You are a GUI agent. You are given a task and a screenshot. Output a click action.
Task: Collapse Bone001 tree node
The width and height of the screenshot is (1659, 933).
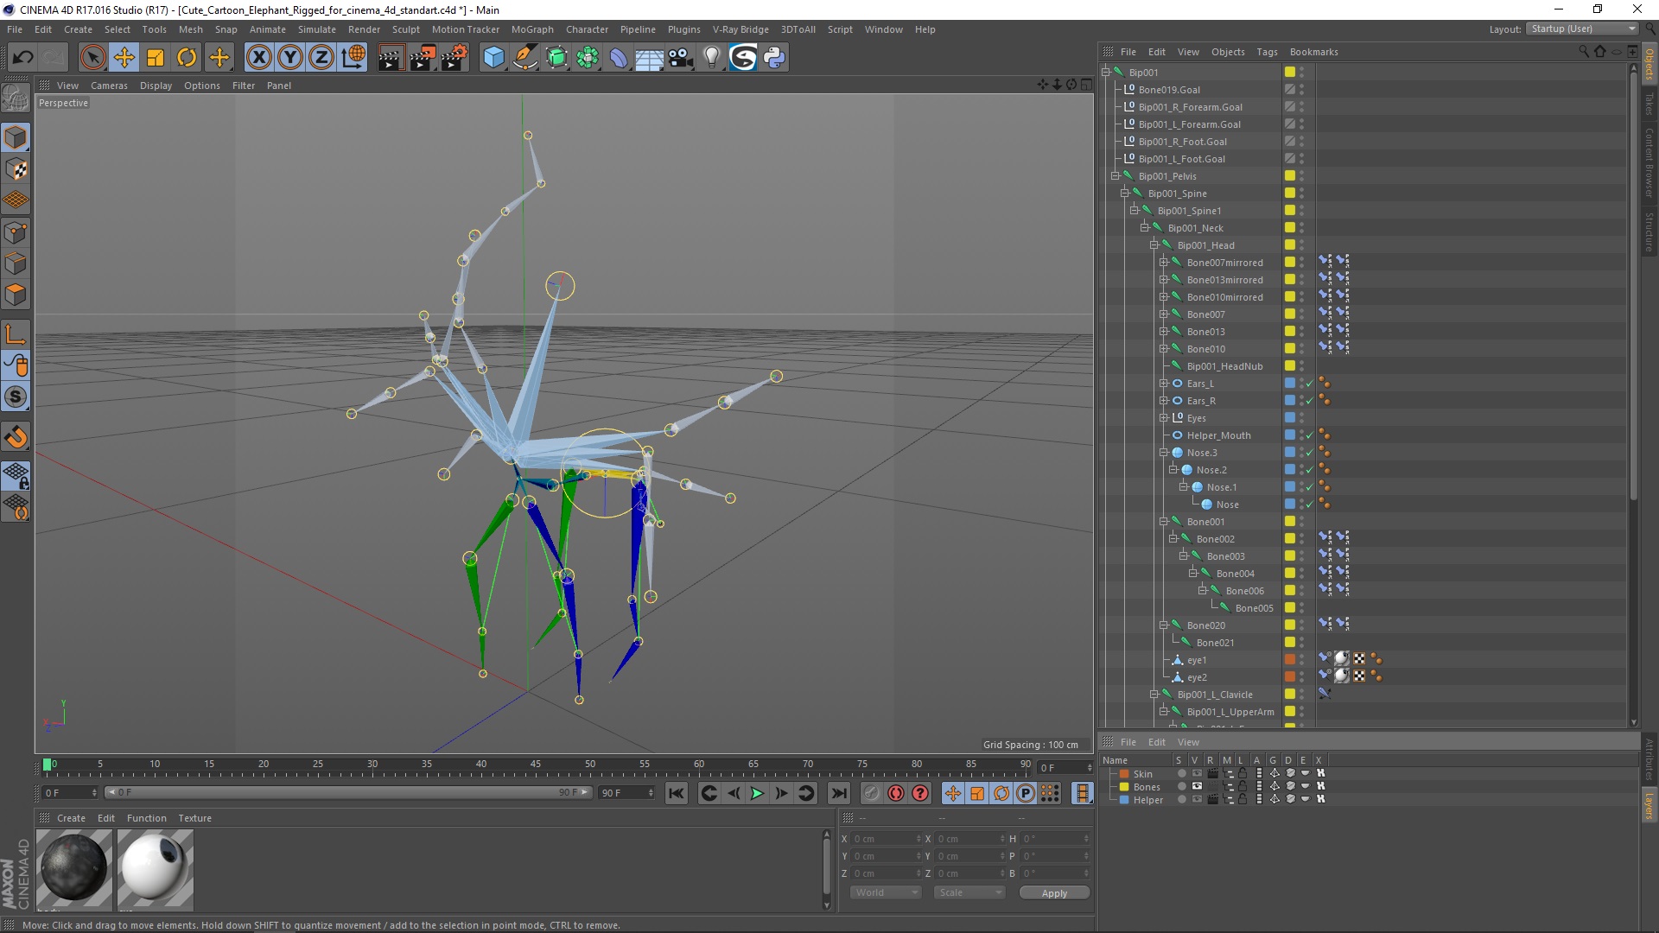pos(1163,522)
